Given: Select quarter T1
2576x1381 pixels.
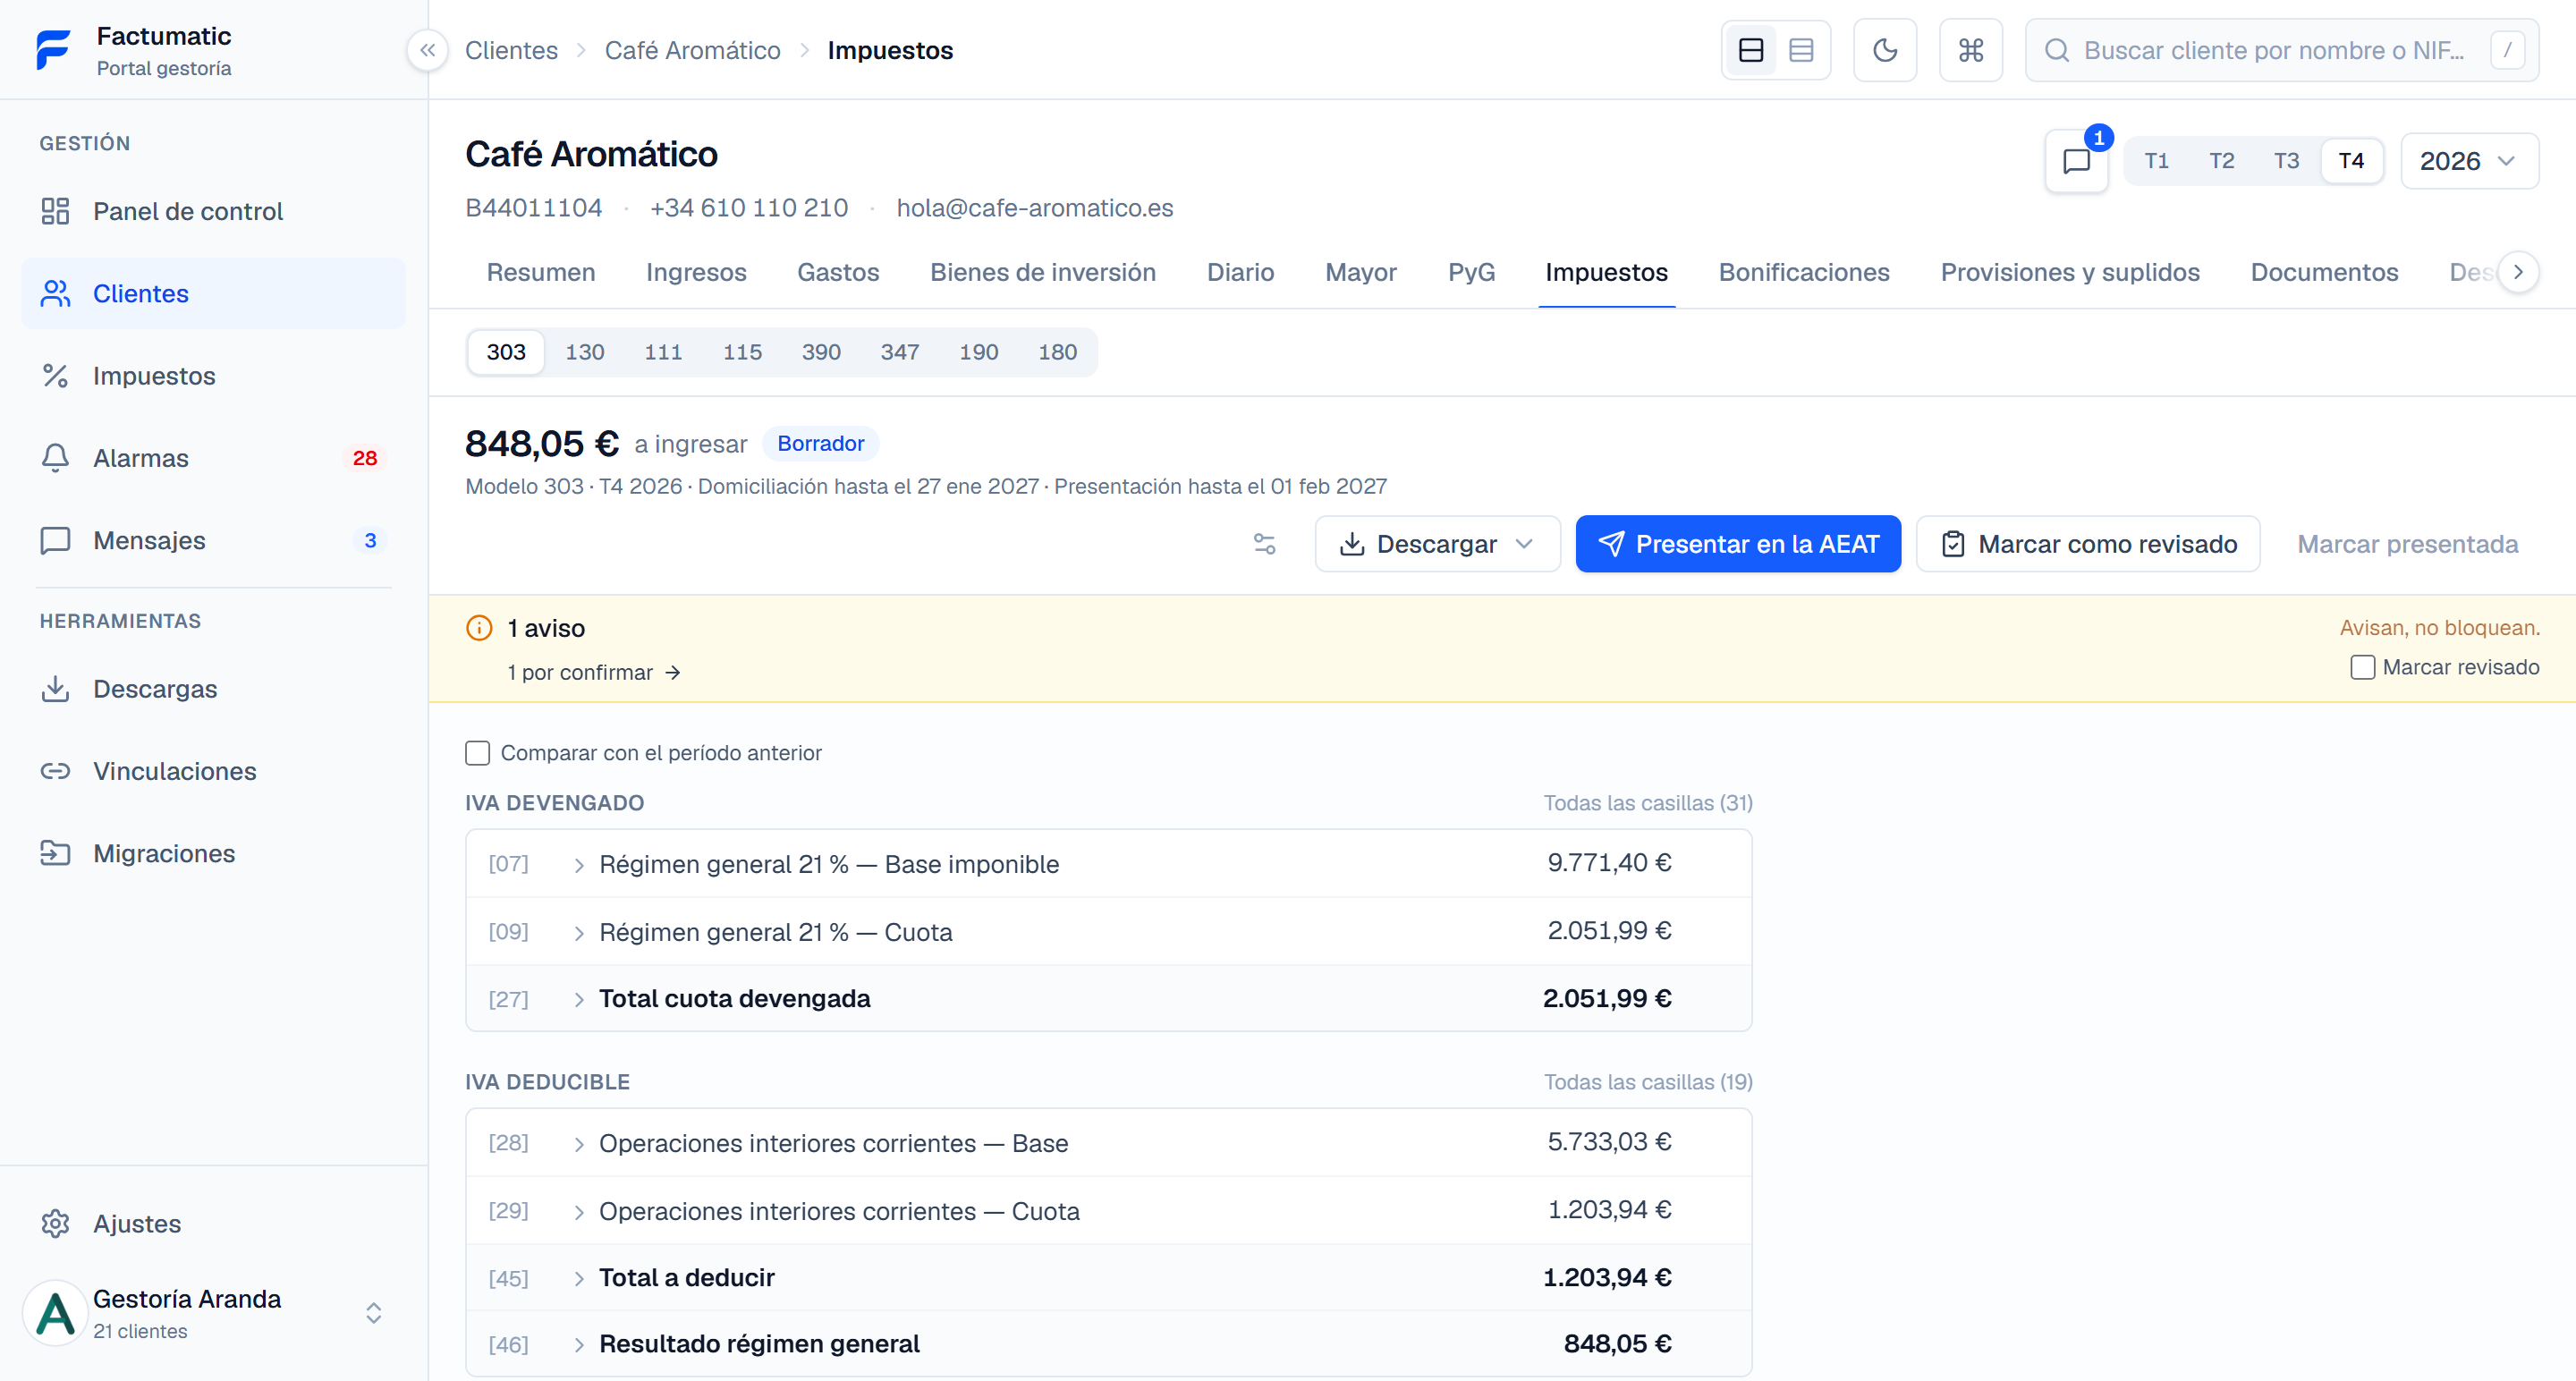Looking at the screenshot, I should (x=2156, y=161).
